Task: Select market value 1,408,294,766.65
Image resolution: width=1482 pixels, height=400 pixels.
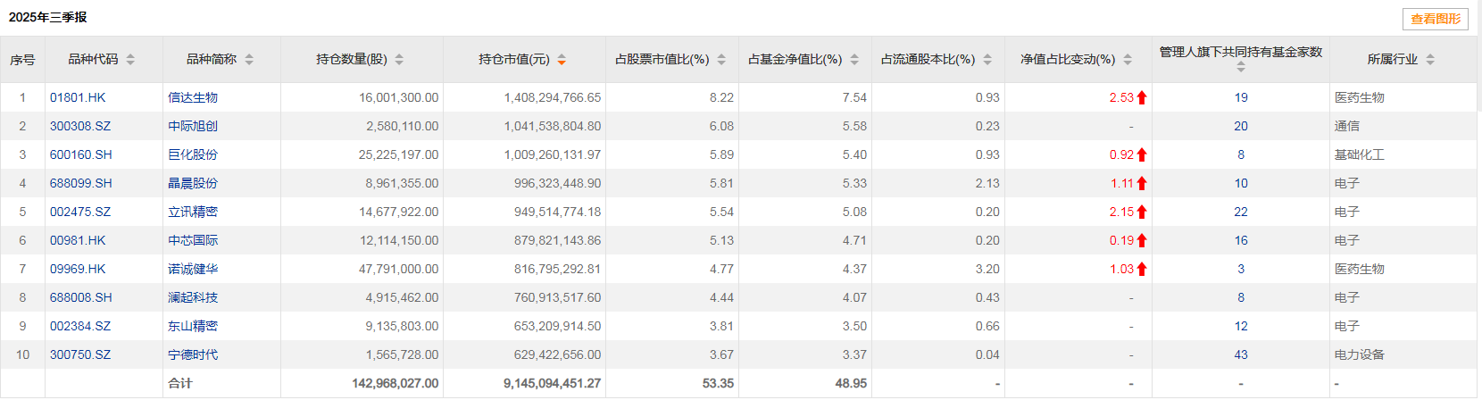Action: point(553,97)
